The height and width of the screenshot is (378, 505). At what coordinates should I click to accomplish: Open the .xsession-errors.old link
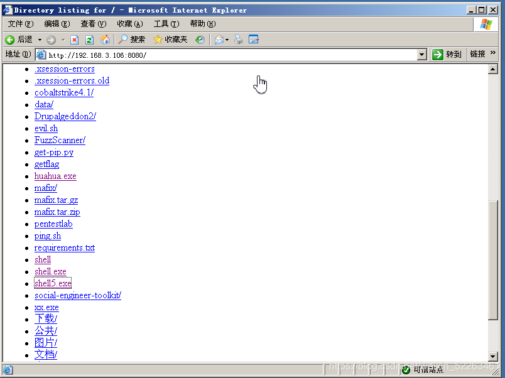click(72, 81)
